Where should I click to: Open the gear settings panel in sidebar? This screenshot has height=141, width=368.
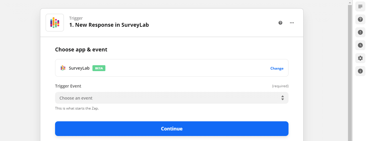click(360, 58)
